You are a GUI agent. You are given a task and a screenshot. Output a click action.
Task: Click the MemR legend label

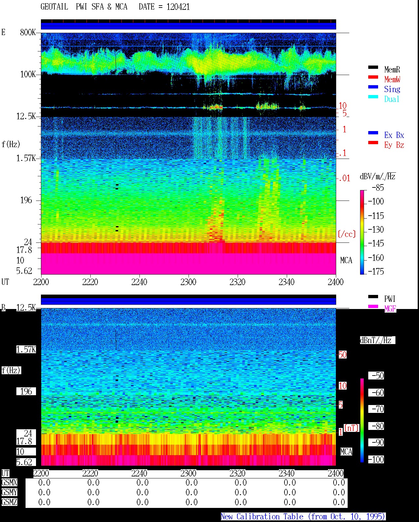tap(392, 69)
